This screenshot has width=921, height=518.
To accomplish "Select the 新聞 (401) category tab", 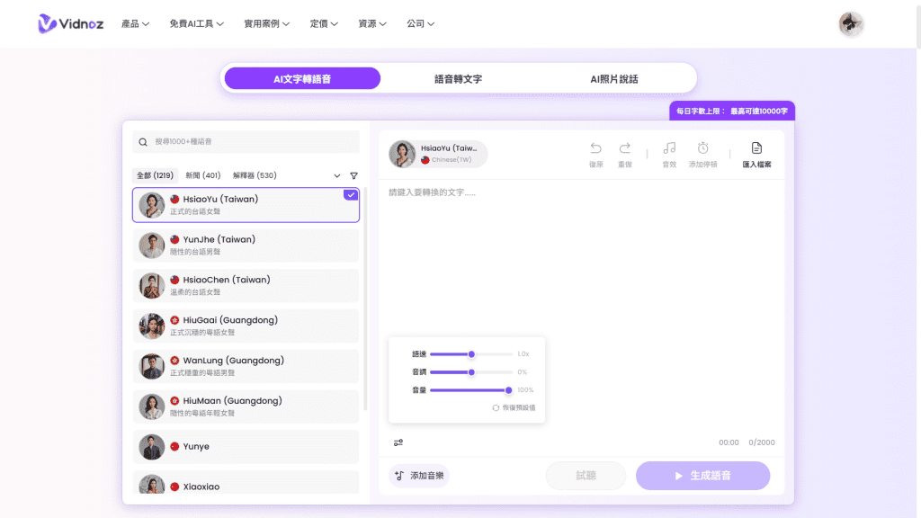I will tap(202, 175).
